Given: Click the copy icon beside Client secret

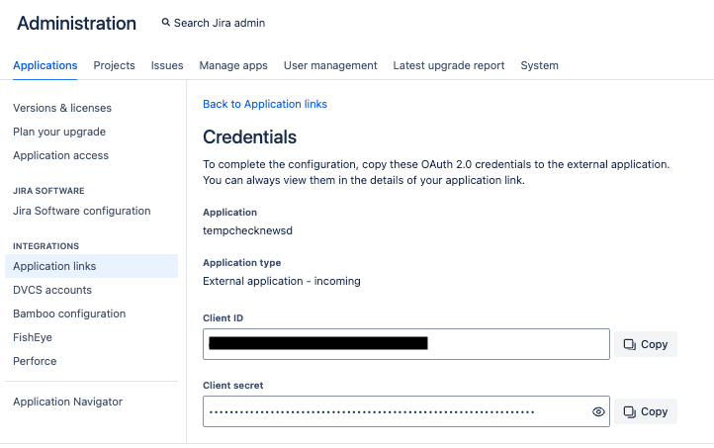Looking at the screenshot, I should point(630,411).
